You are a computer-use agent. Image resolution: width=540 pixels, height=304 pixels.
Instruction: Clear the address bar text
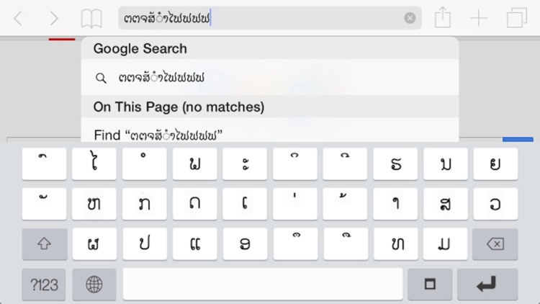pos(410,18)
